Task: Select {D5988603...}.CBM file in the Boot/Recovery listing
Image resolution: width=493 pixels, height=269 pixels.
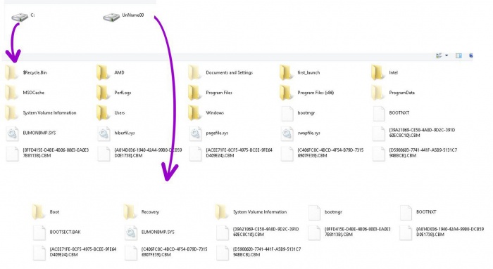Action: point(258,252)
